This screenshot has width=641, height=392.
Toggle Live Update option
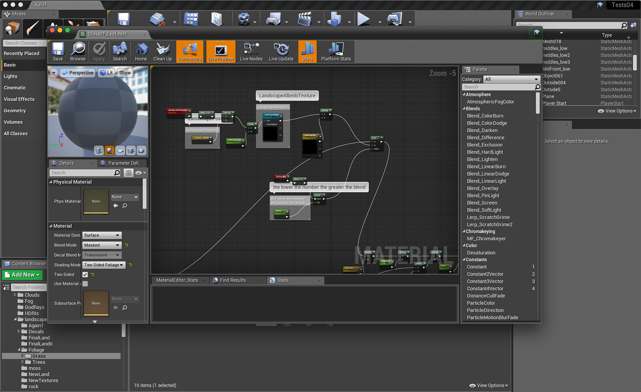pos(281,52)
